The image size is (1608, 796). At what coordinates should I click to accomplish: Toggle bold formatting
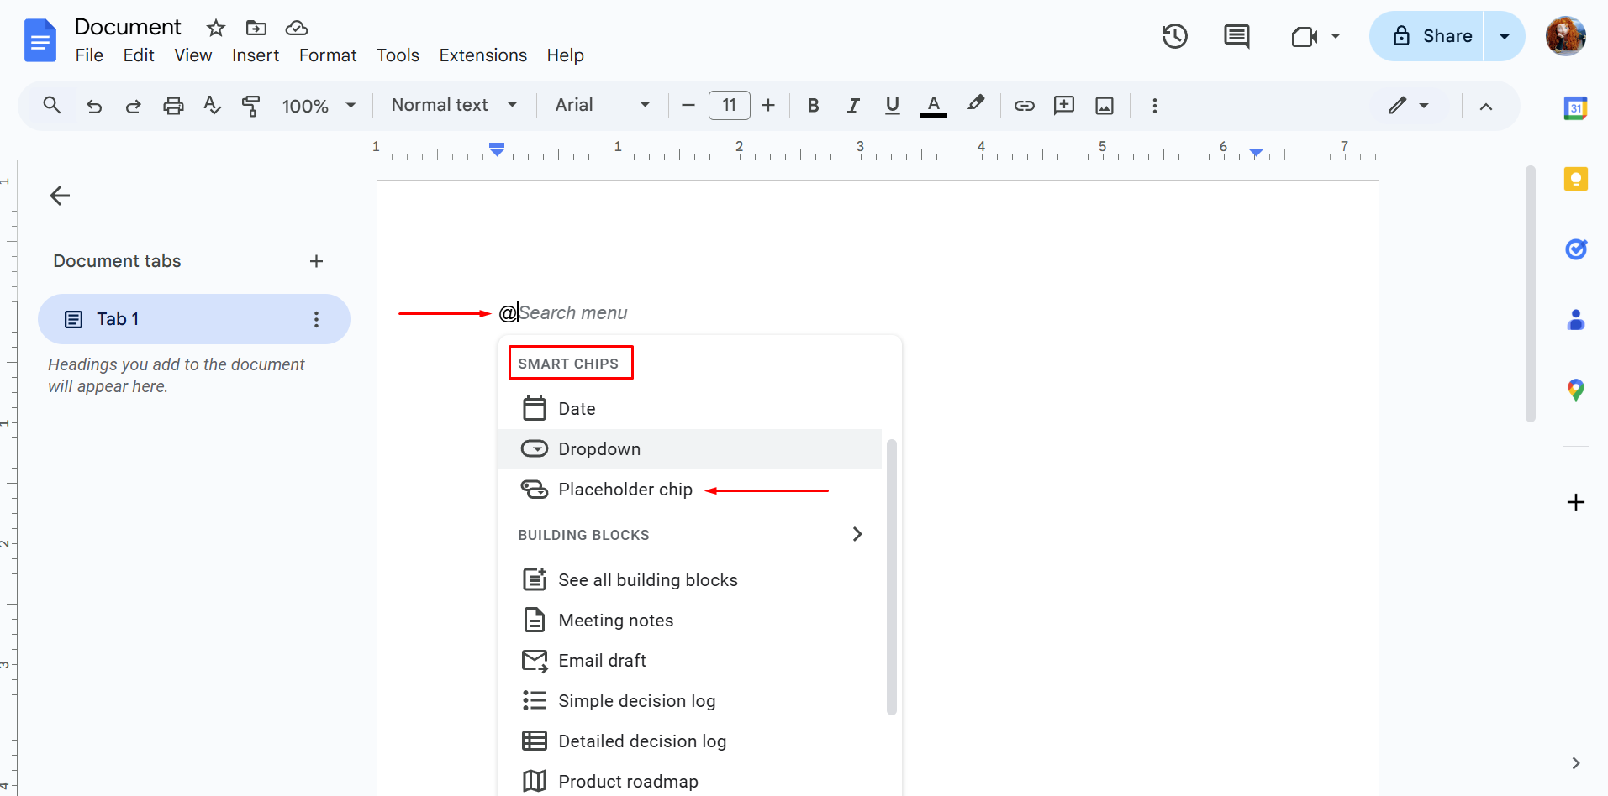point(813,106)
